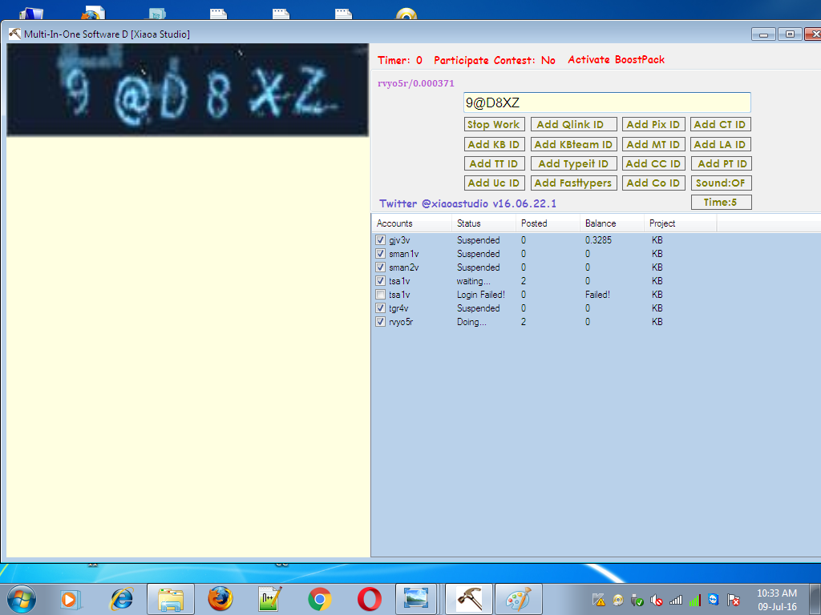
Task: Click Add LA ID button
Action: 721,144
